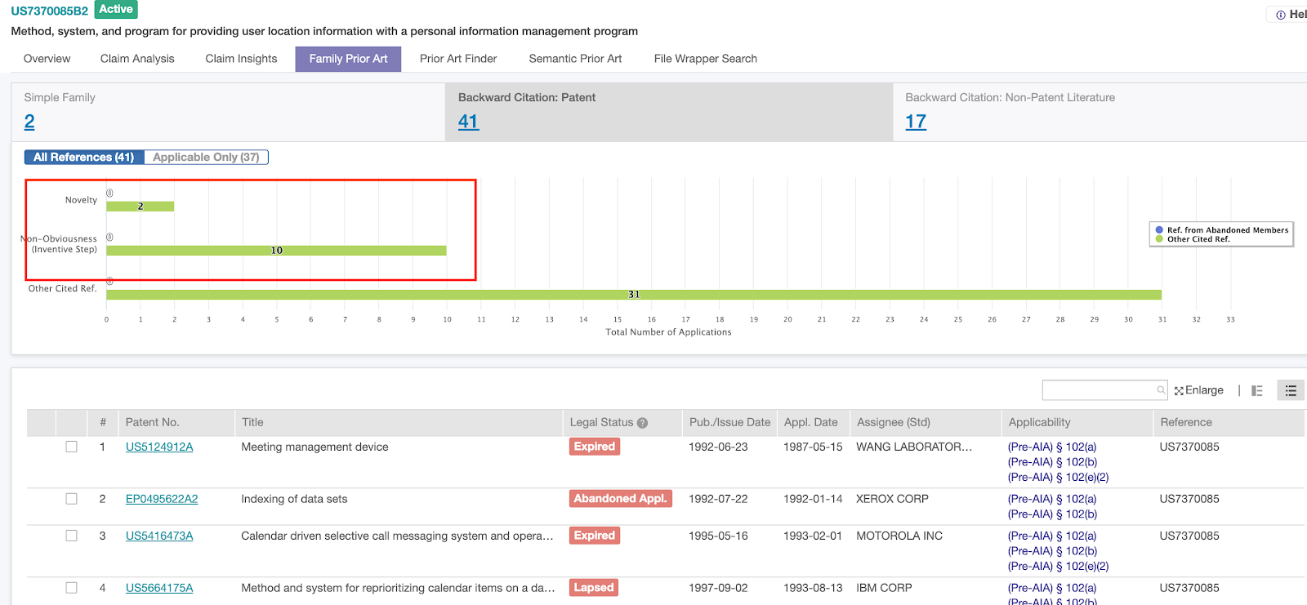The image size is (1307, 605).
Task: Open the Simple Family count link 2
Action: pyautogui.click(x=29, y=122)
